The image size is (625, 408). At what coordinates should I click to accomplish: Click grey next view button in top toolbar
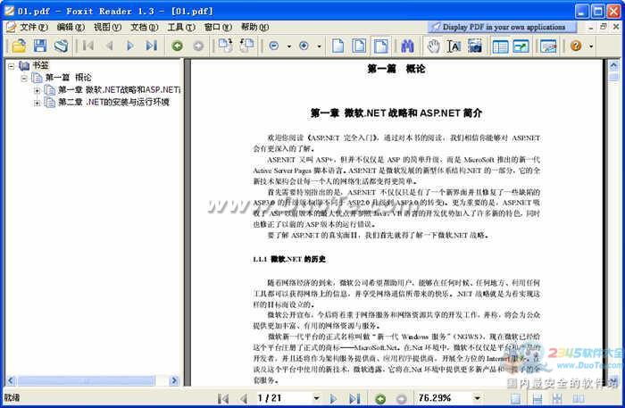(x=198, y=46)
